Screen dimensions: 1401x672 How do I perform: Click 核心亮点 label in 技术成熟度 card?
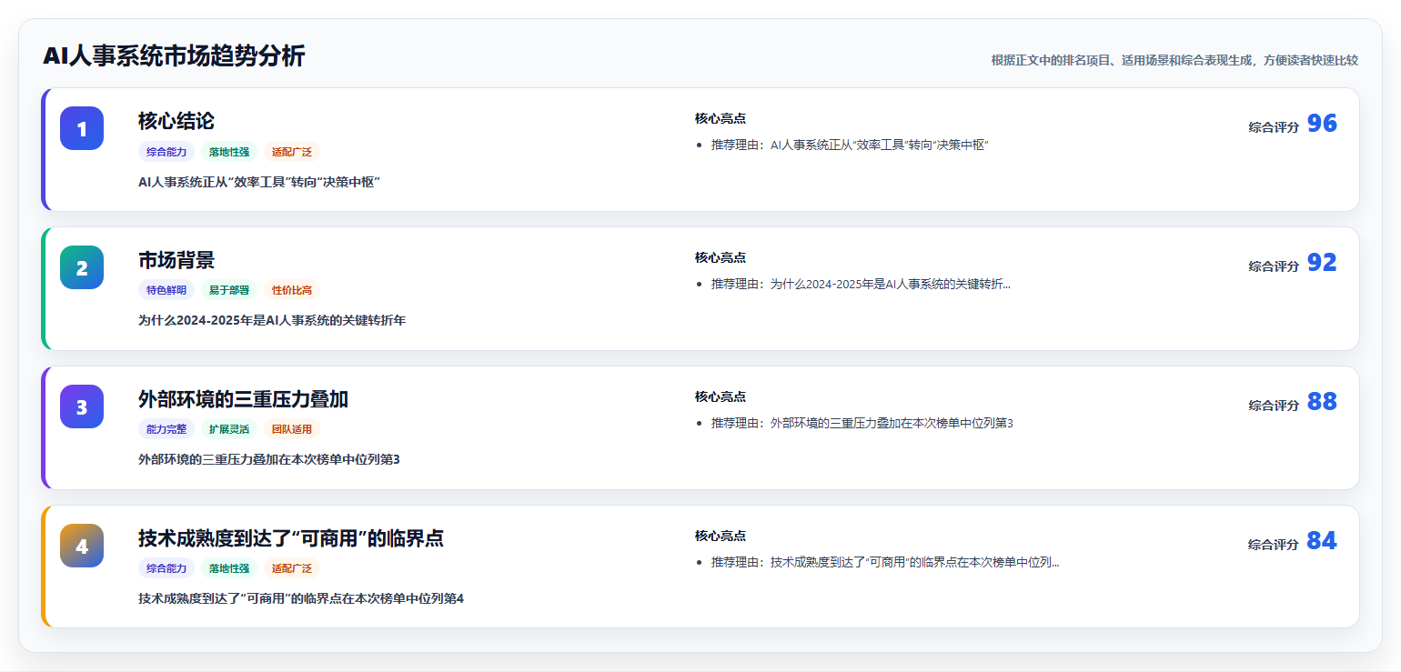point(721,536)
